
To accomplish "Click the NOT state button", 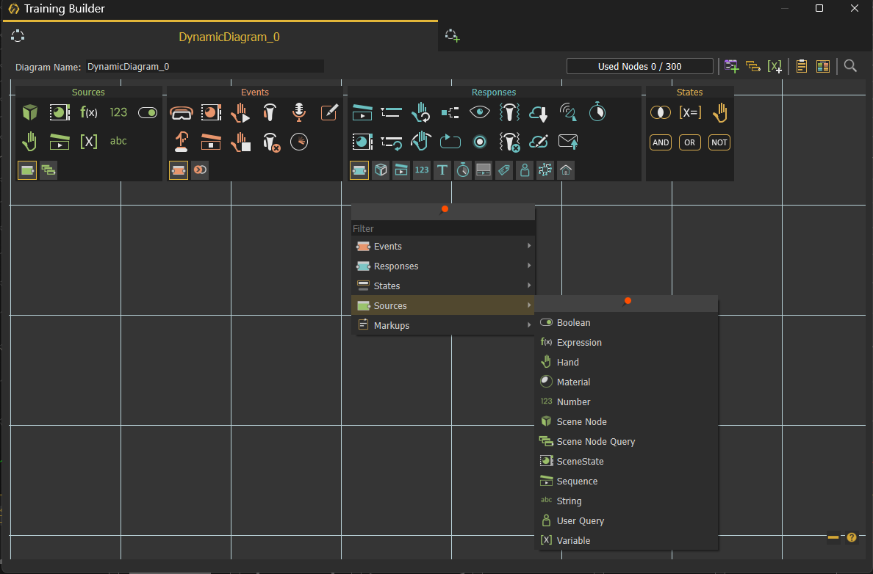I will 719,142.
